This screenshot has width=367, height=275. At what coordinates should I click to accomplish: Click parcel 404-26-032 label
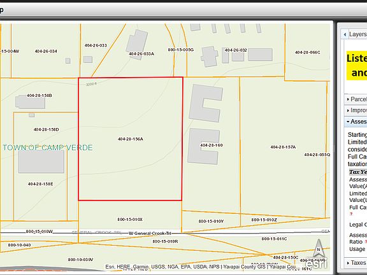tap(236, 50)
